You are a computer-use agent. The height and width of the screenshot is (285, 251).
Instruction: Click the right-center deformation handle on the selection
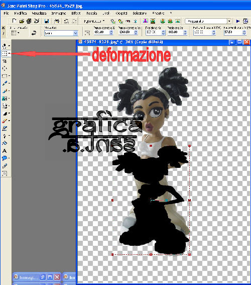(189, 200)
